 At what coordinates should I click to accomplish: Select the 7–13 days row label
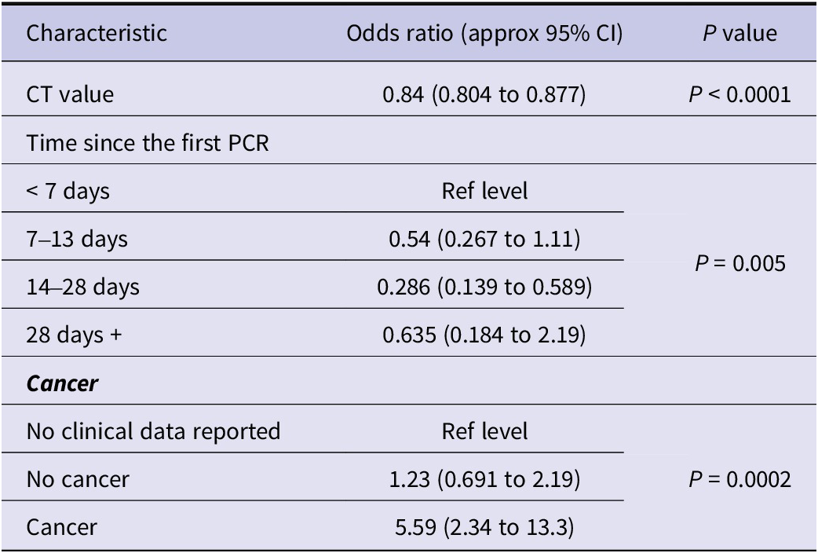(77, 239)
